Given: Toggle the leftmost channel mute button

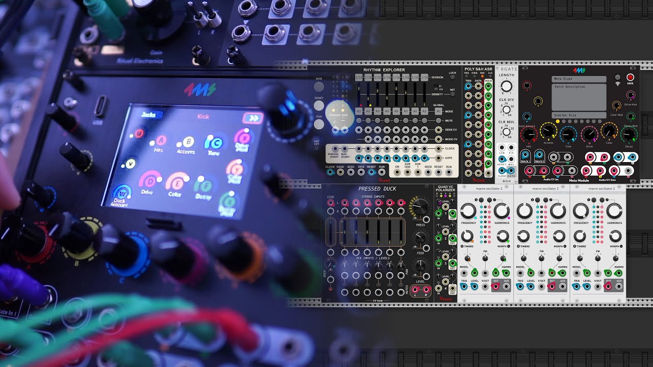Looking at the screenshot, I should (359, 120).
